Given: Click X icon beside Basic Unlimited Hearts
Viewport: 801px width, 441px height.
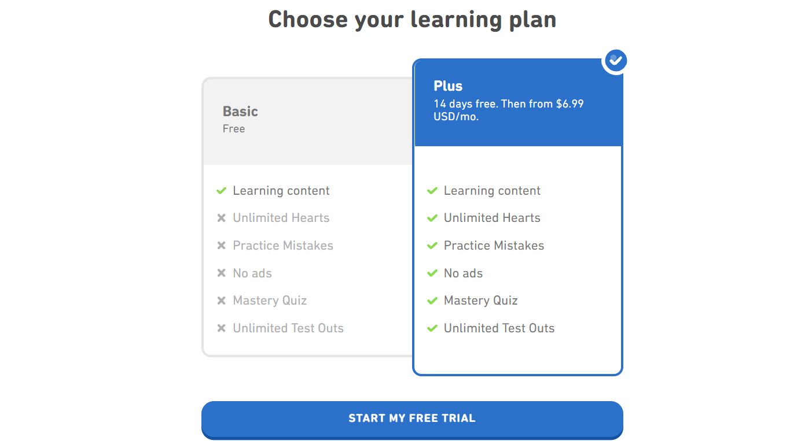Looking at the screenshot, I should [221, 218].
